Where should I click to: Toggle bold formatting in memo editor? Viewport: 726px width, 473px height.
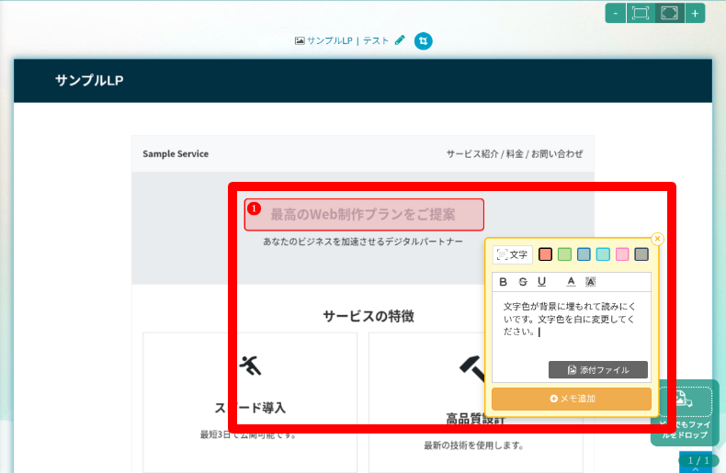point(504,282)
